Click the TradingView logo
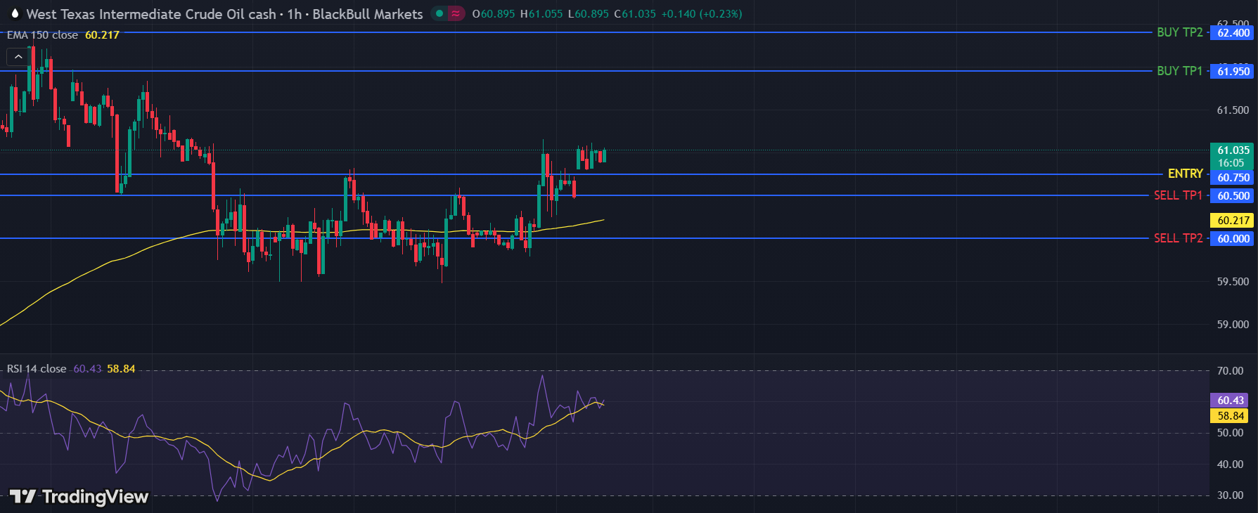This screenshot has height=513, width=1258. 79,497
